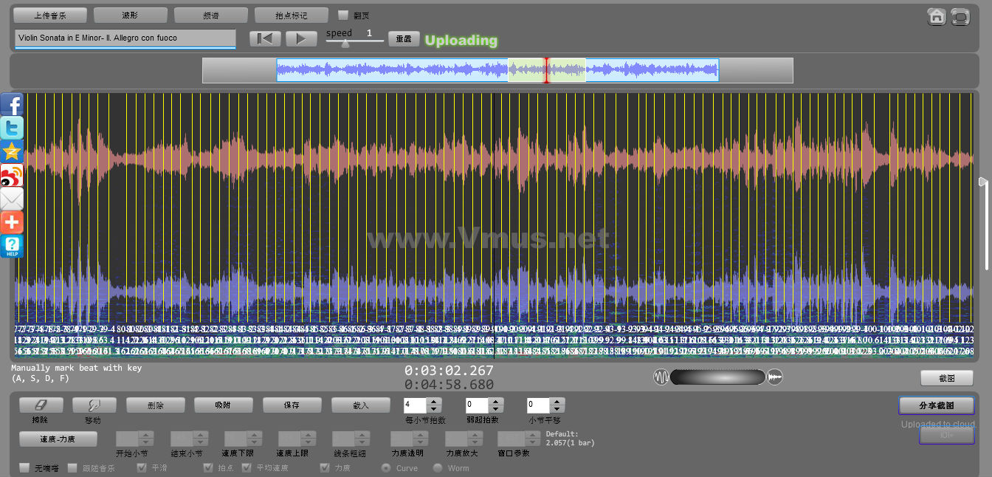Click the Facebook share icon

tap(12, 105)
